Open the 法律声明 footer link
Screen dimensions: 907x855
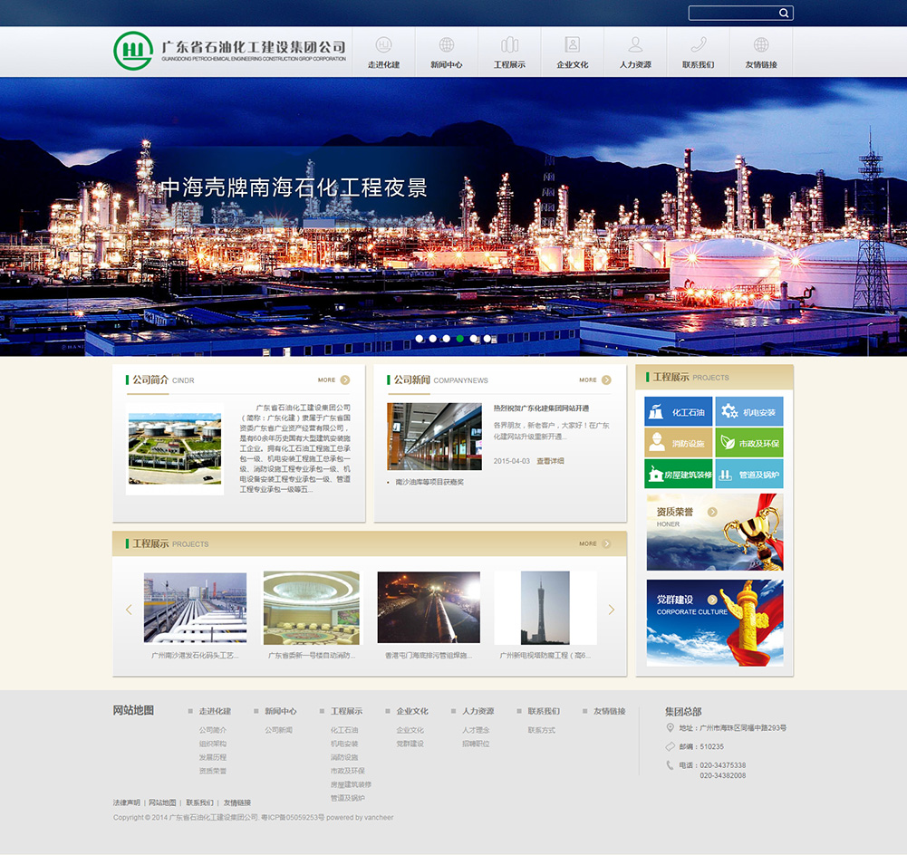click(126, 802)
